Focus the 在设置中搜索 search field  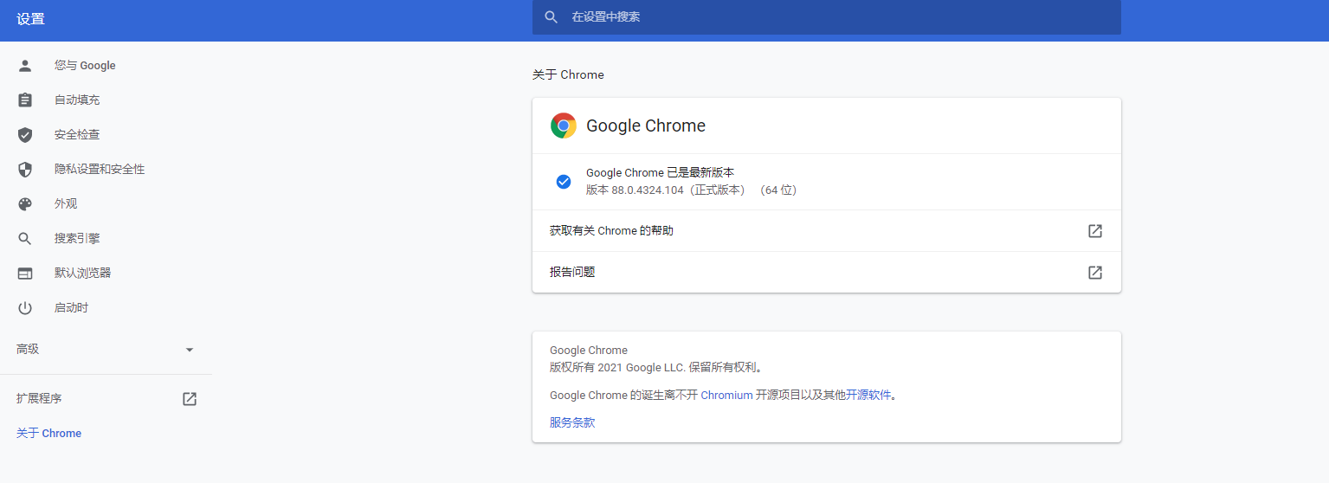pyautogui.click(x=826, y=17)
